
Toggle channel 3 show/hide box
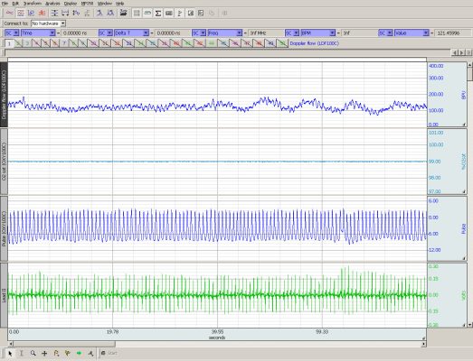click(x=27, y=43)
